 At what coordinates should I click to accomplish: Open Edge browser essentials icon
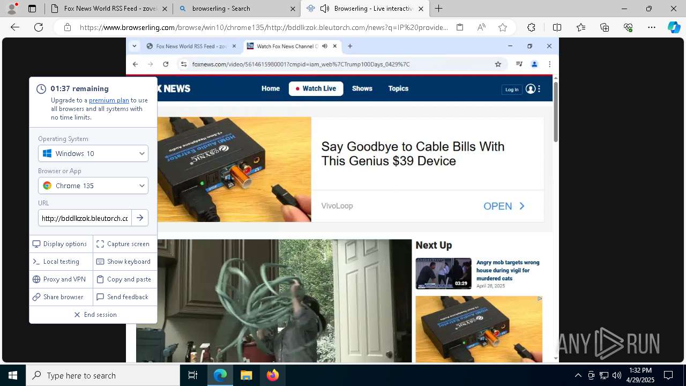point(628,27)
